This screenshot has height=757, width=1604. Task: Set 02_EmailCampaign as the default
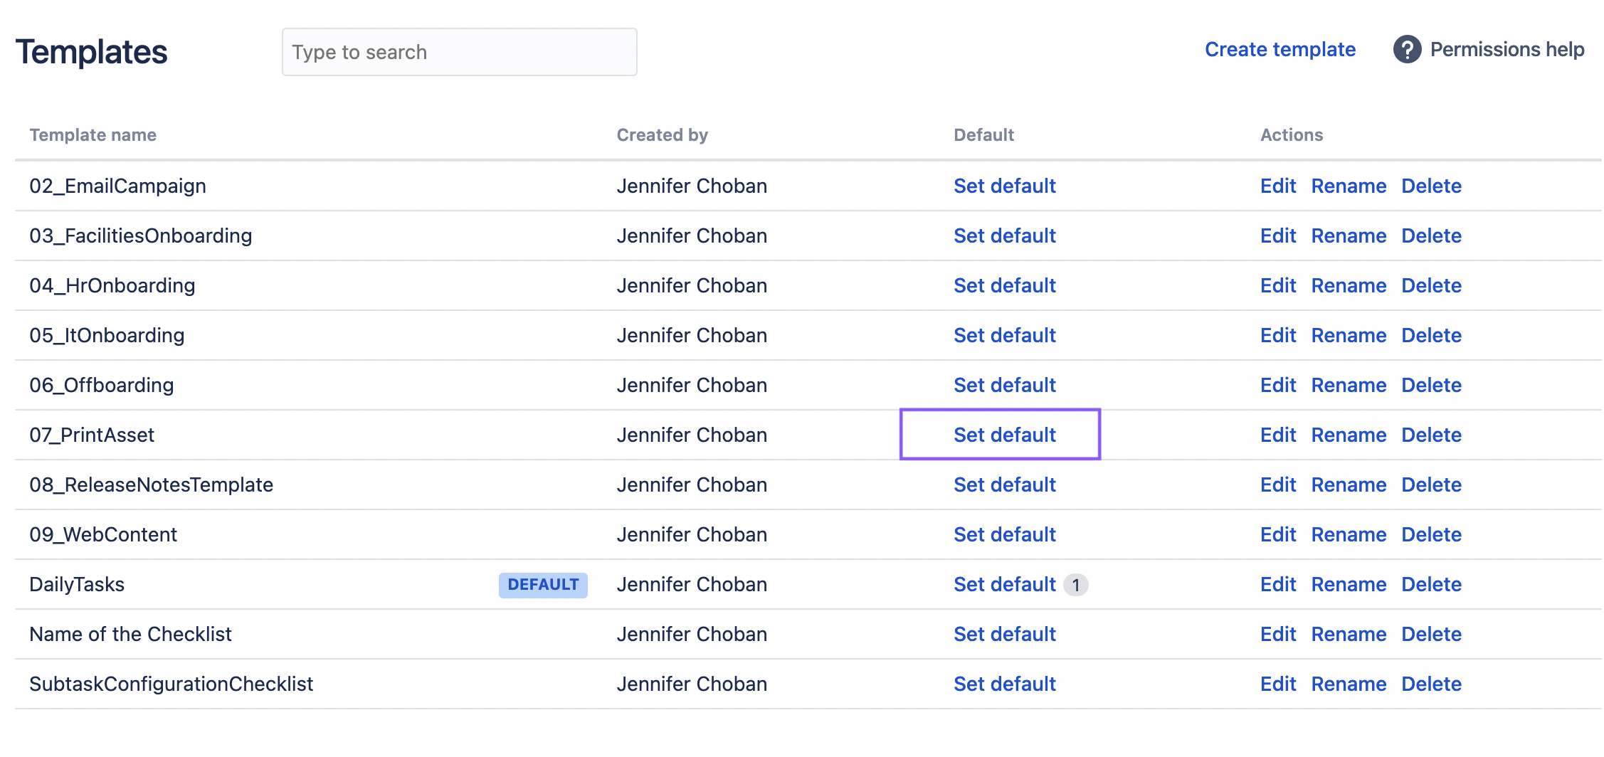click(1004, 186)
